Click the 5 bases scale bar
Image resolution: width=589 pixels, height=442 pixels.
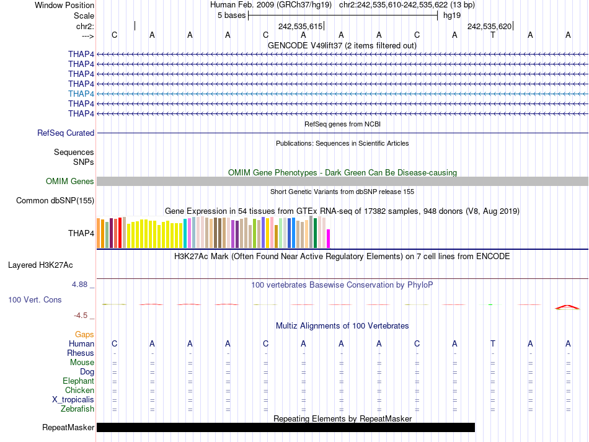pos(342,15)
